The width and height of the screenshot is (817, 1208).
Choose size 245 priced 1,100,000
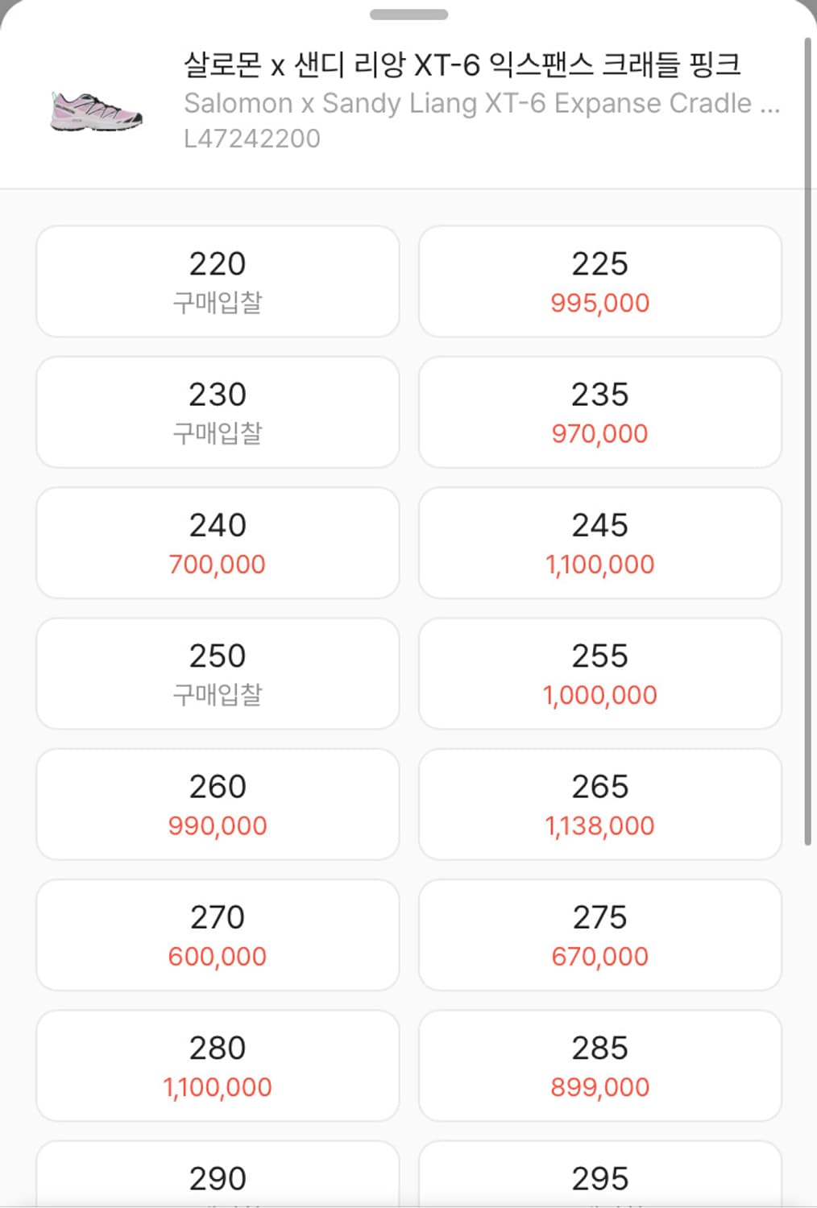pyautogui.click(x=599, y=542)
